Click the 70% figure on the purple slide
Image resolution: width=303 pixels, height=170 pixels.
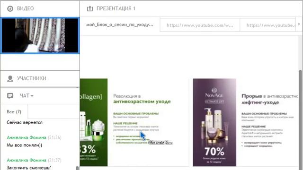pyautogui.click(x=214, y=152)
